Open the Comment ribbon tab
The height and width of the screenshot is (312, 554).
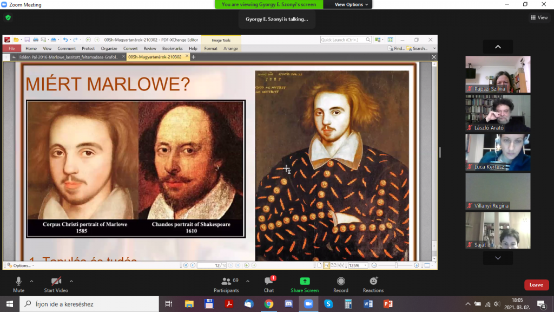point(67,48)
